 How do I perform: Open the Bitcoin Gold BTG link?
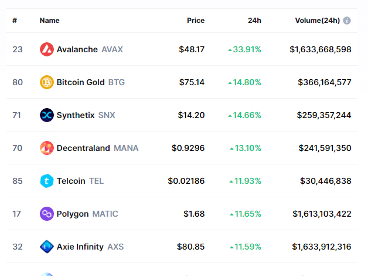90,82
